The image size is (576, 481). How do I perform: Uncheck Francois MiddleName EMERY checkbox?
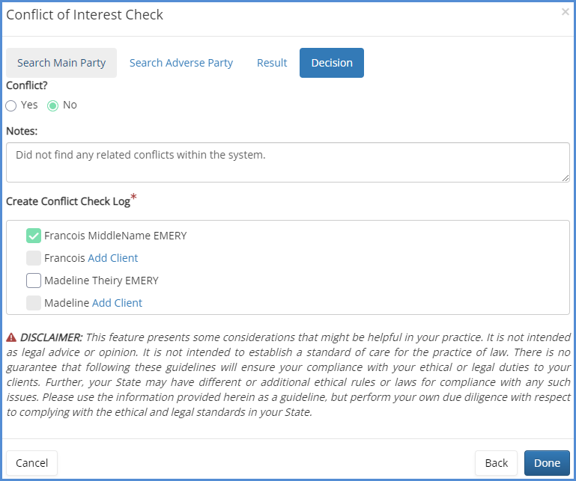click(34, 236)
